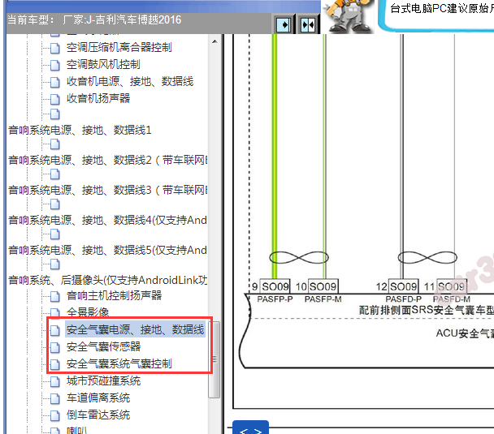Open 倒车雷达系统 diagram

[98, 415]
